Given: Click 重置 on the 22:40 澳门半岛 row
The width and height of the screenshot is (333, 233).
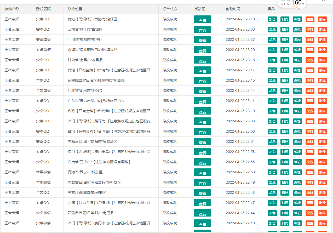Looking at the screenshot, I should 310,223.
